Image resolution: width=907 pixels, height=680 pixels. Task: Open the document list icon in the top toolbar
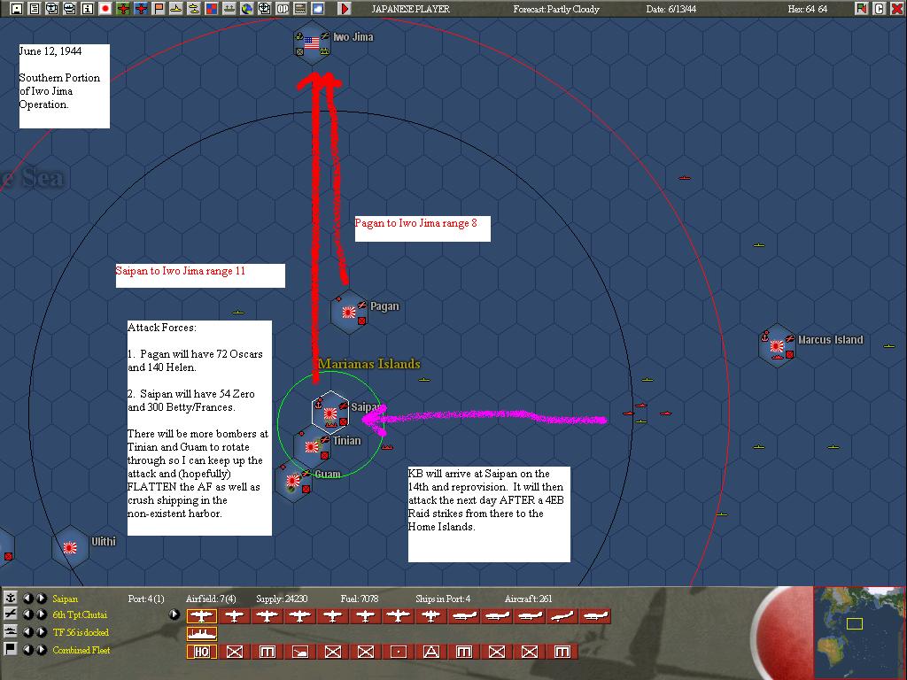coord(35,9)
